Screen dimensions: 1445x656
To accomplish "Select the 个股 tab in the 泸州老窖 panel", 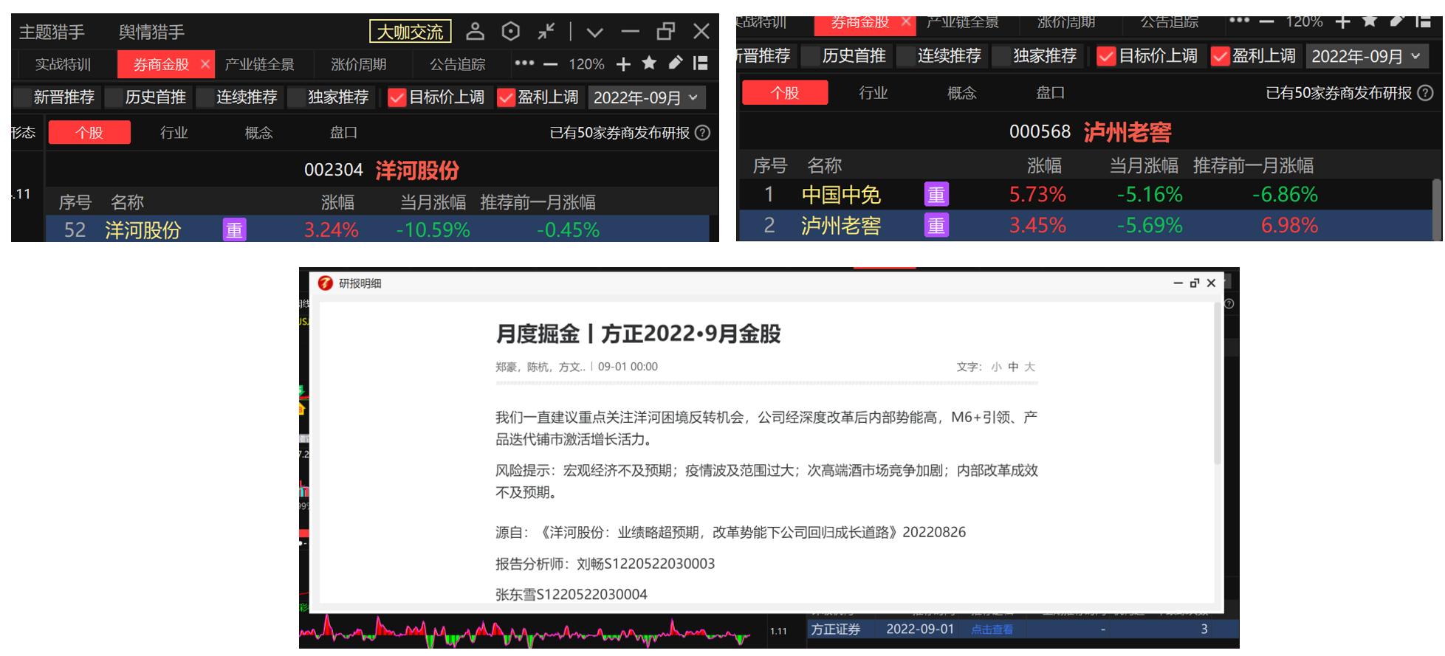I will 785,93.
